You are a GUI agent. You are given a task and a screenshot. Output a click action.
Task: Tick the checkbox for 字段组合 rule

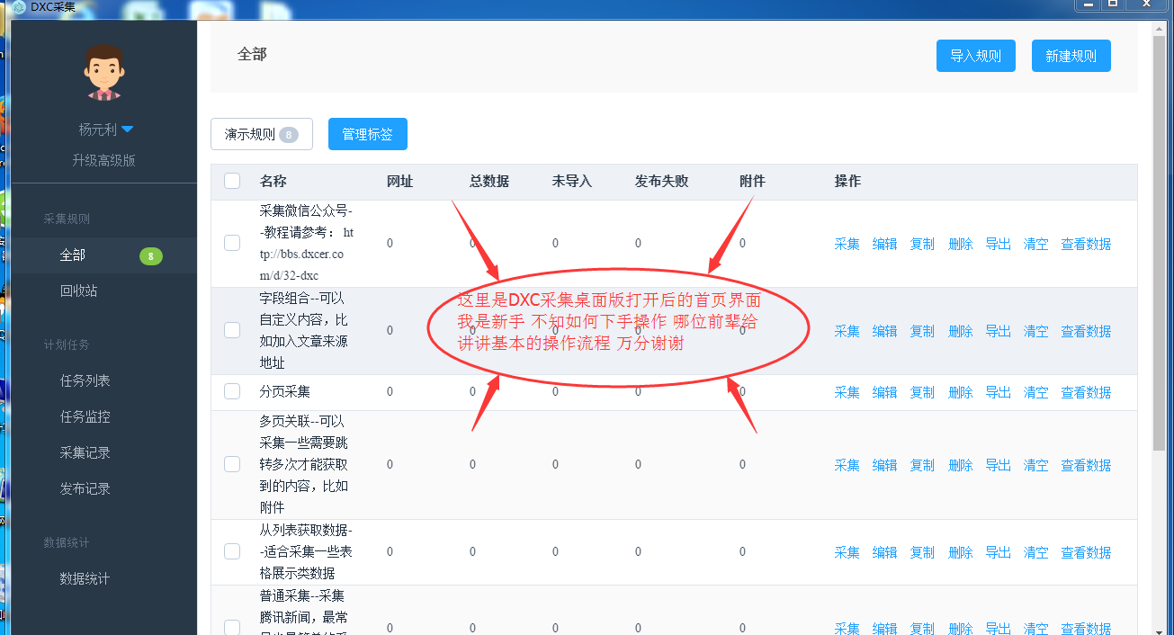coord(232,330)
